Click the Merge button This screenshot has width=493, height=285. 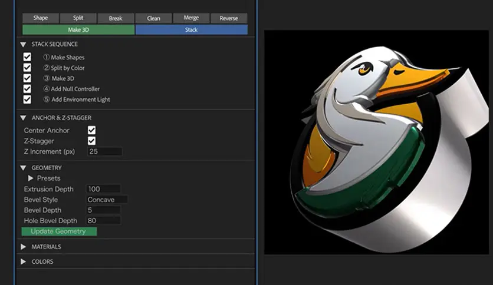(191, 18)
